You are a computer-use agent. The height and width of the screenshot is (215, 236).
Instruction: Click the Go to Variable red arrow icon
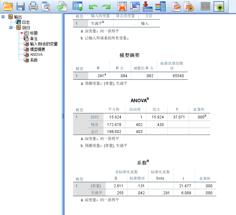148,6
